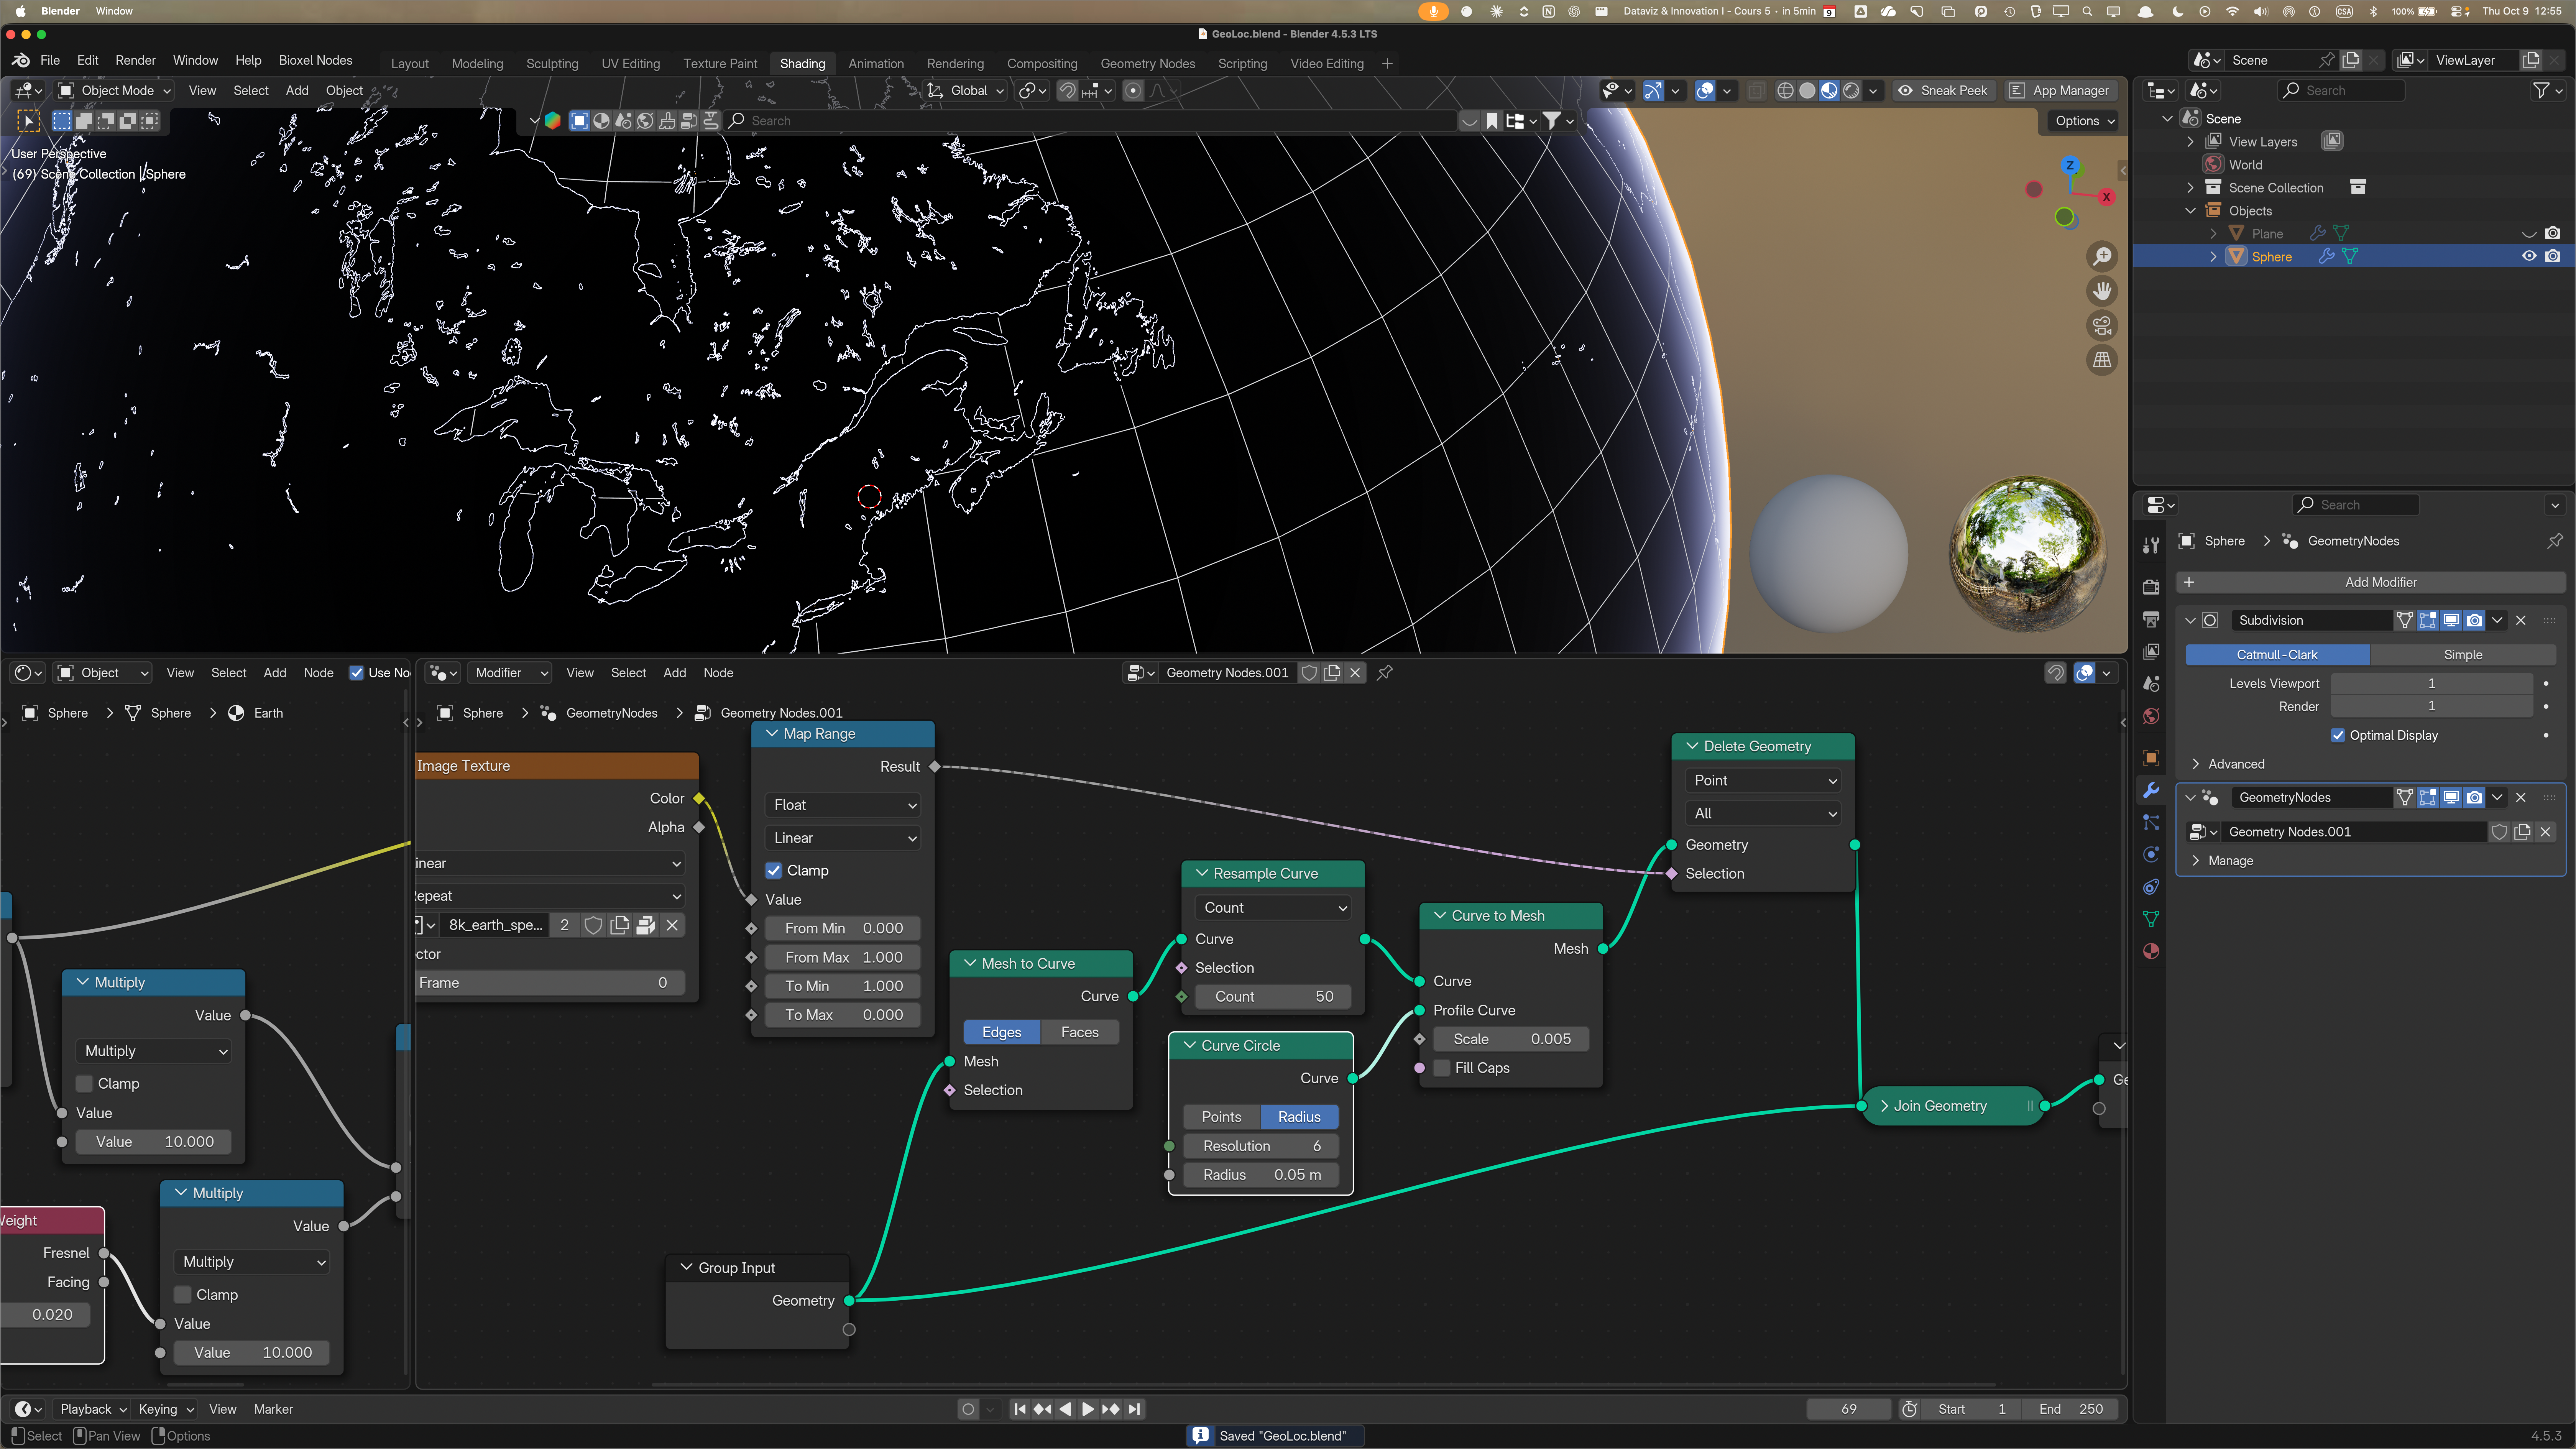Enable Fill Caps in Curve to Mesh
This screenshot has width=2576, height=1449.
click(1441, 1068)
